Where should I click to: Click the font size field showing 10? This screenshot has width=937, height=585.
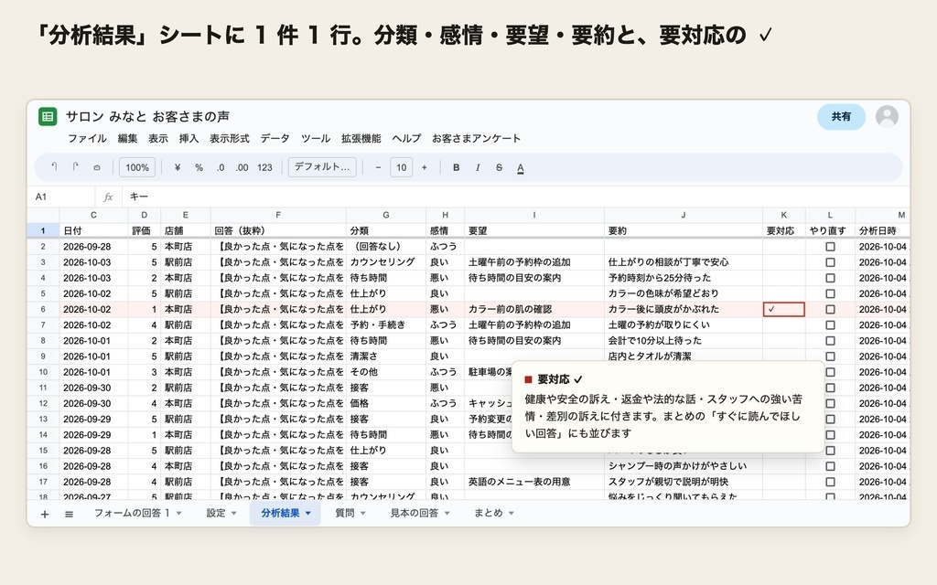[402, 168]
